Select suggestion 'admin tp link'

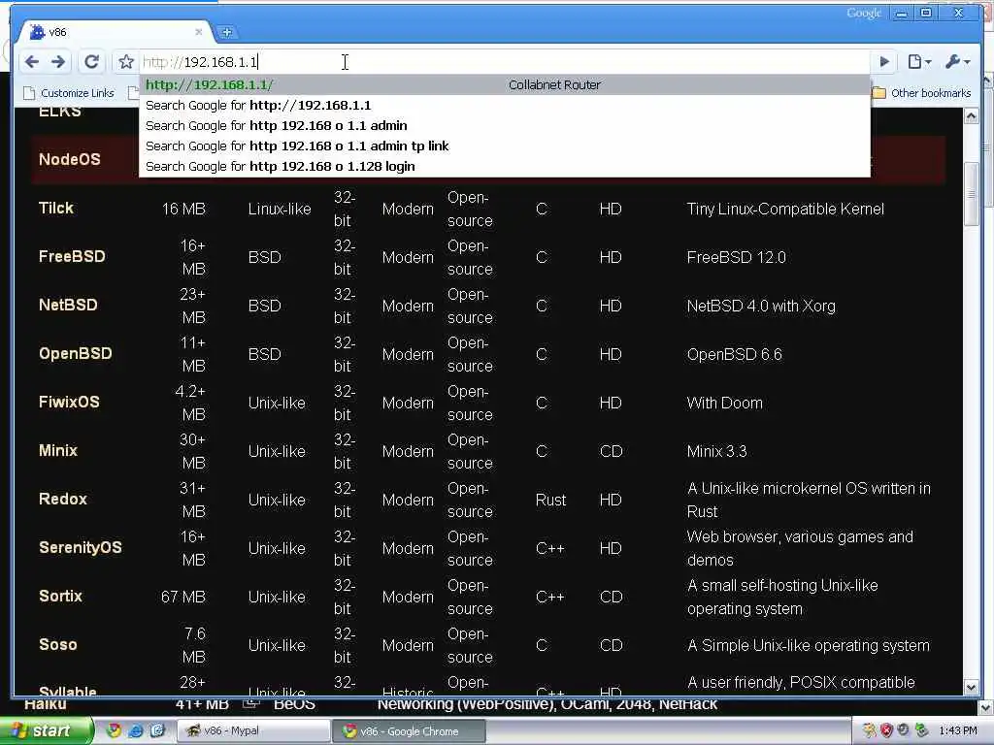(x=504, y=146)
